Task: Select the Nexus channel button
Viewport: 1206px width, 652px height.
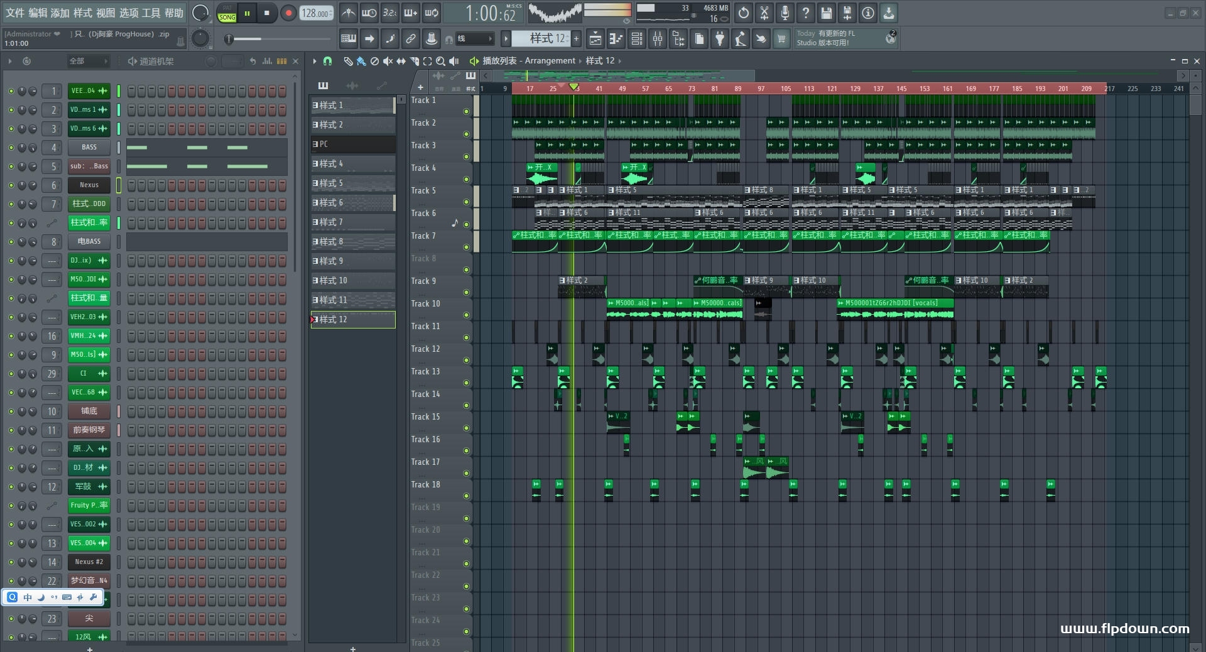Action: (89, 185)
